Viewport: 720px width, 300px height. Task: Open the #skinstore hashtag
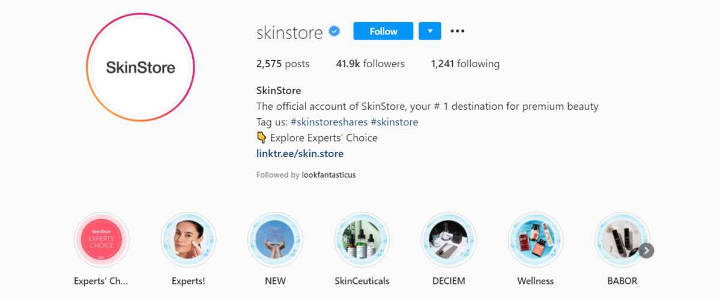[x=395, y=122]
